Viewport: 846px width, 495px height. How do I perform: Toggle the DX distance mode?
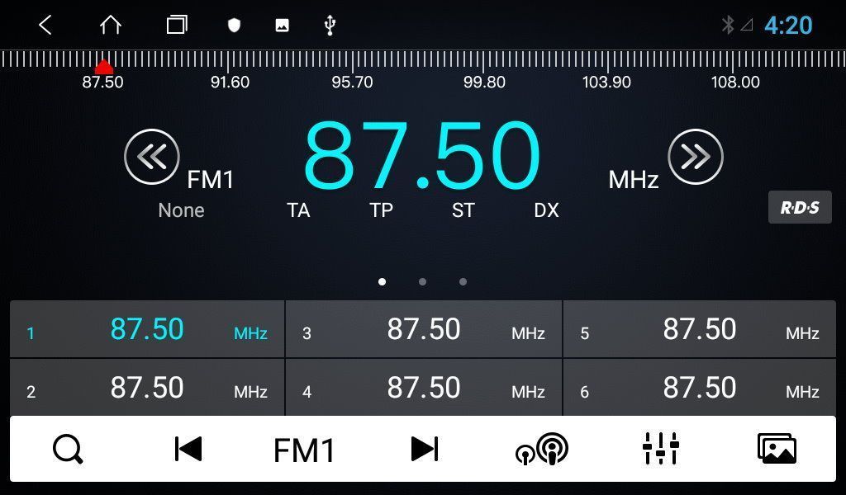point(546,211)
